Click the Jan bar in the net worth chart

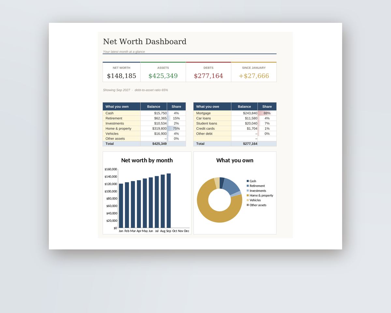121,206
